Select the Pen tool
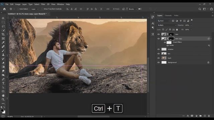 [3, 79]
